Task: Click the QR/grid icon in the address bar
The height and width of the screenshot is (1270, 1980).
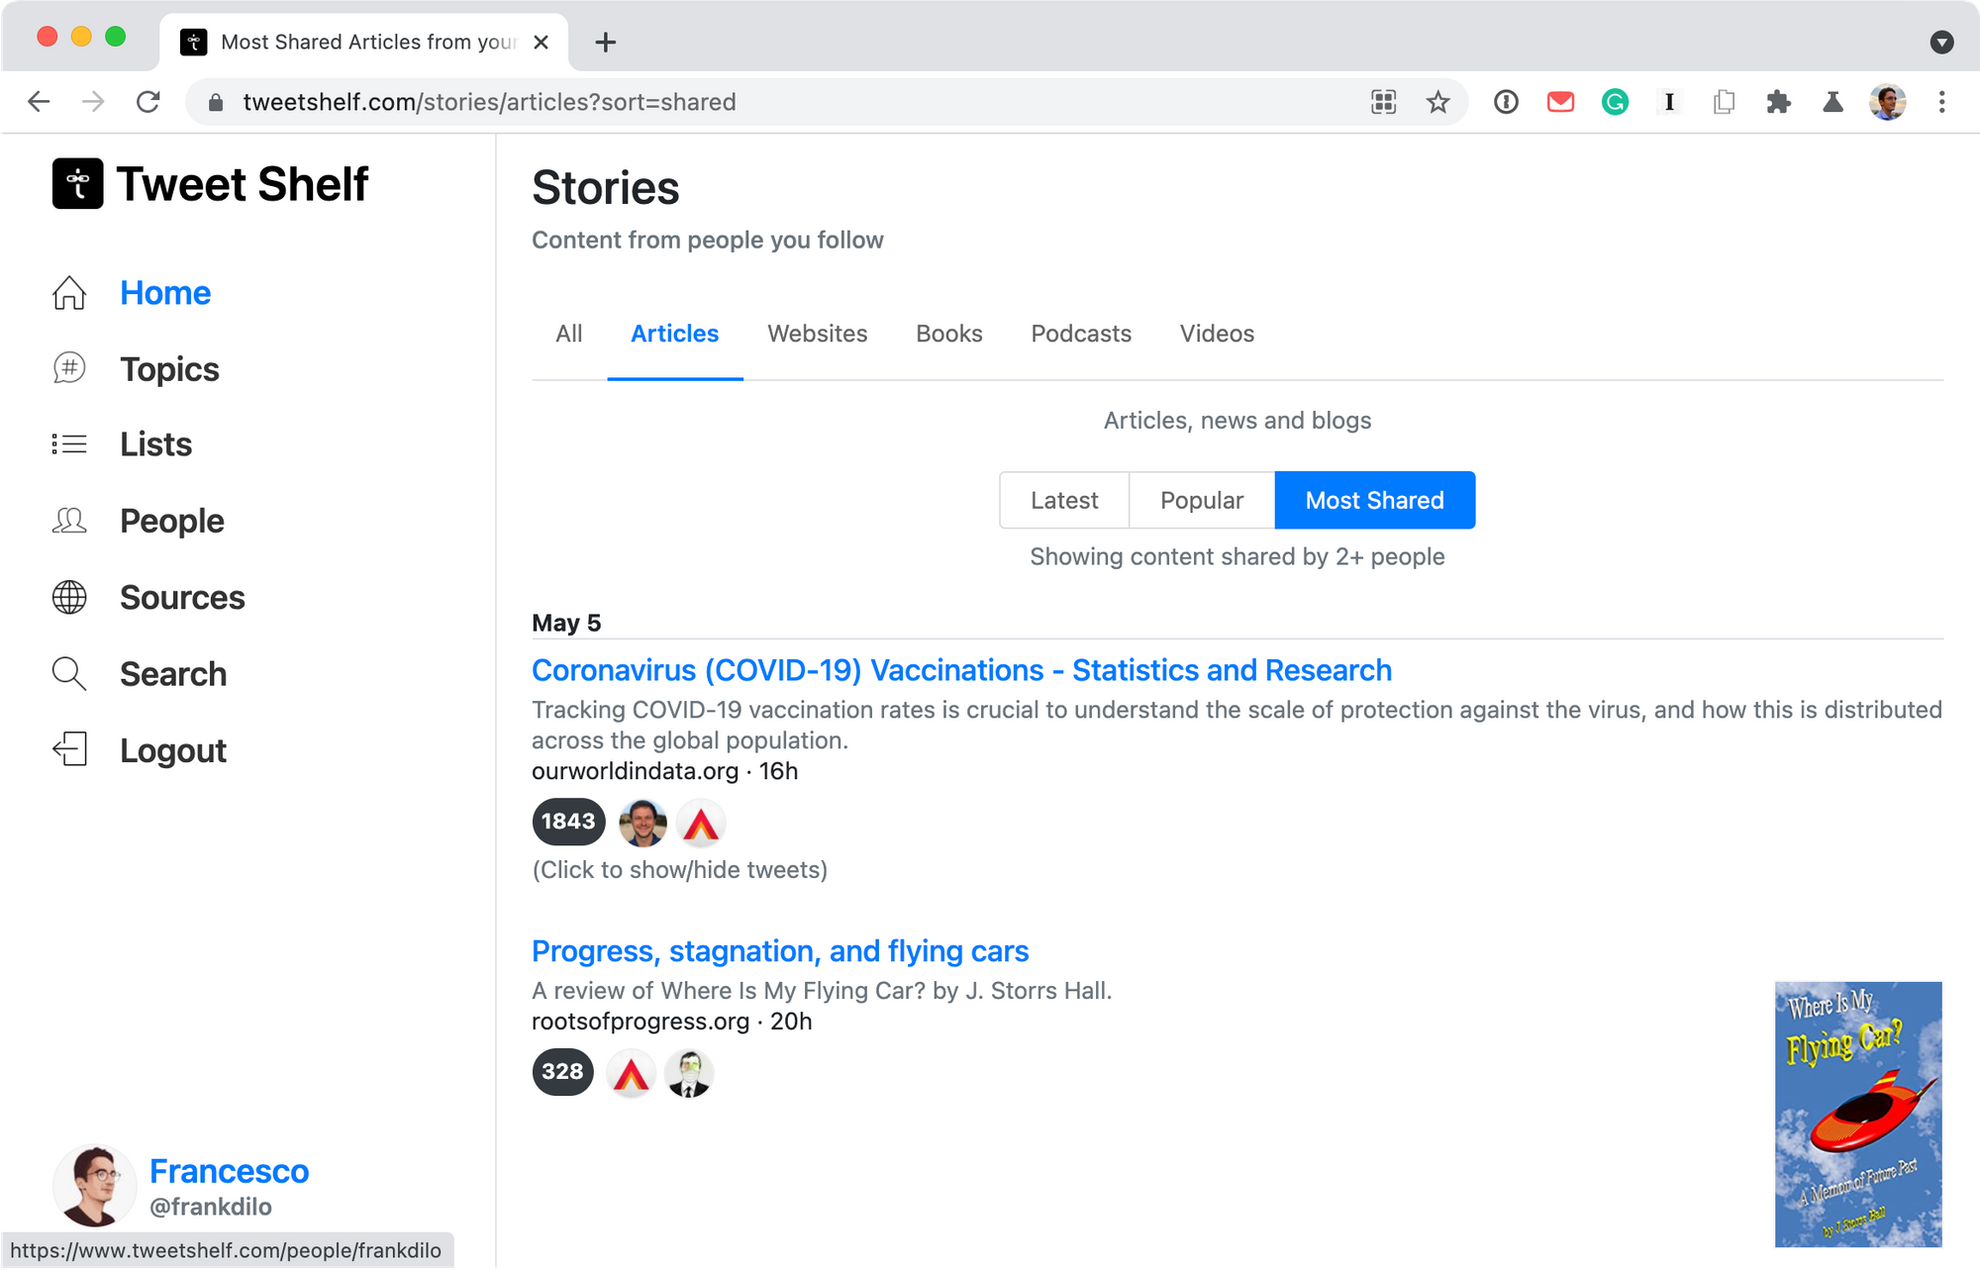Action: point(1383,102)
